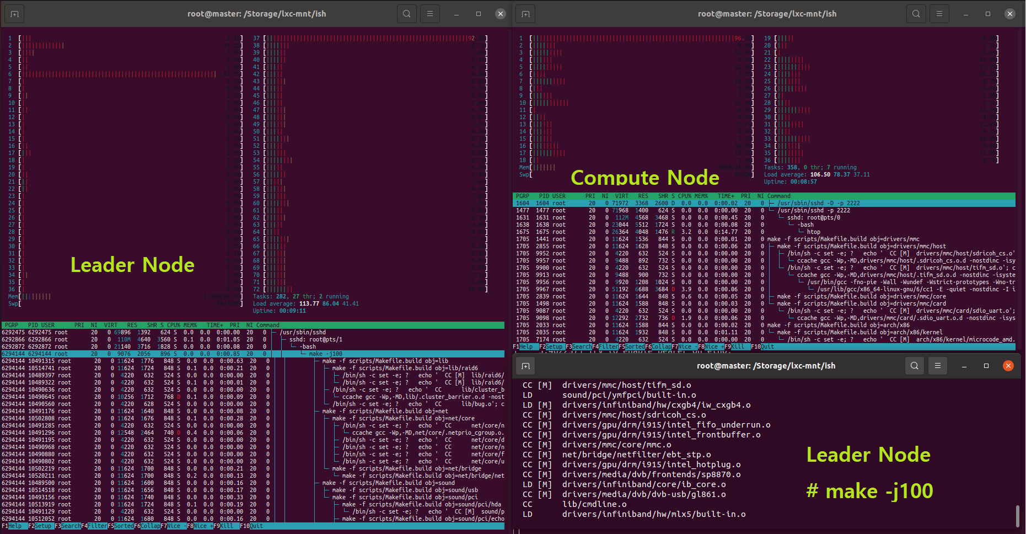Close the bottom-right terminal window
Screen dimensions: 1026x534
click(1008, 366)
